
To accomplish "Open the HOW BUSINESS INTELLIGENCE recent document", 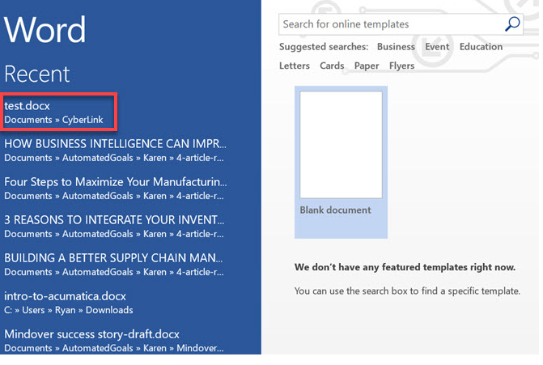I will (113, 143).
